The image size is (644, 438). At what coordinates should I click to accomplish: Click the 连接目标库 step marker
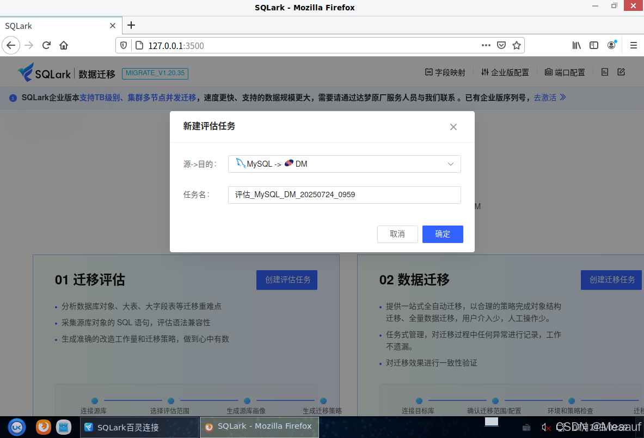419,400
